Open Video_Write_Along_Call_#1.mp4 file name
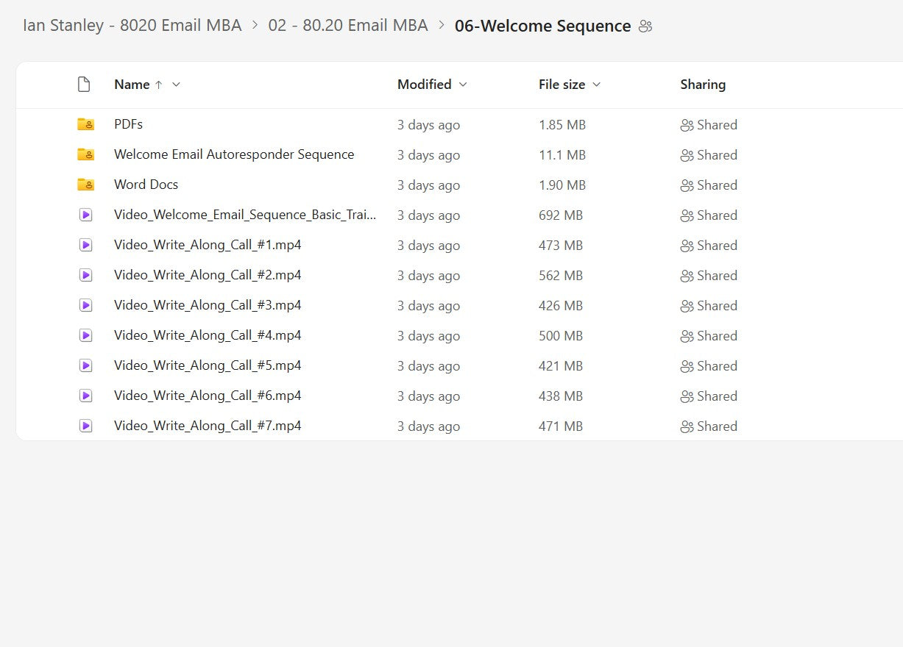Viewport: 903px width, 647px height. pos(208,245)
